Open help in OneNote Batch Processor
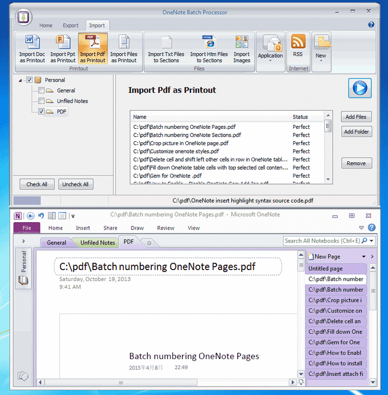 tap(371, 24)
